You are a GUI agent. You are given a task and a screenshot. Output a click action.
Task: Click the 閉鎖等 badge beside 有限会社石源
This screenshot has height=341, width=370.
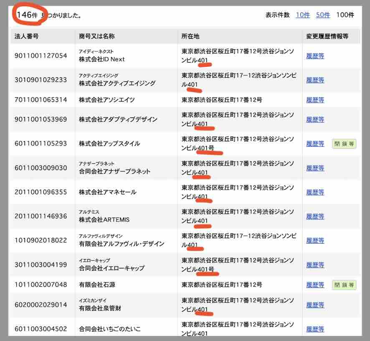point(343,285)
